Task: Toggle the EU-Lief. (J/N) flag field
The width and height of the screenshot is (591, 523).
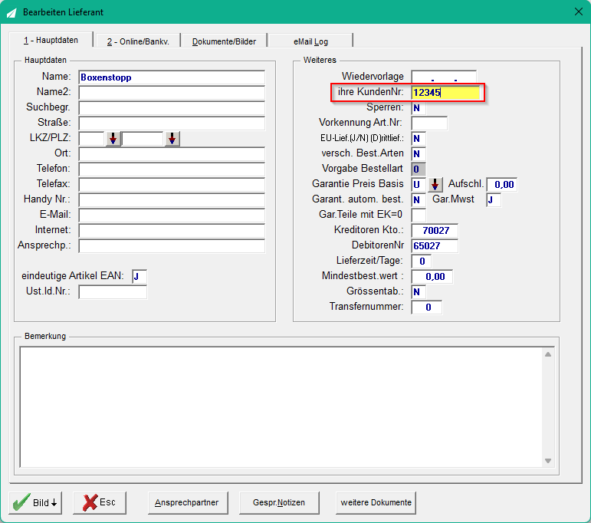Action: pyautogui.click(x=419, y=139)
